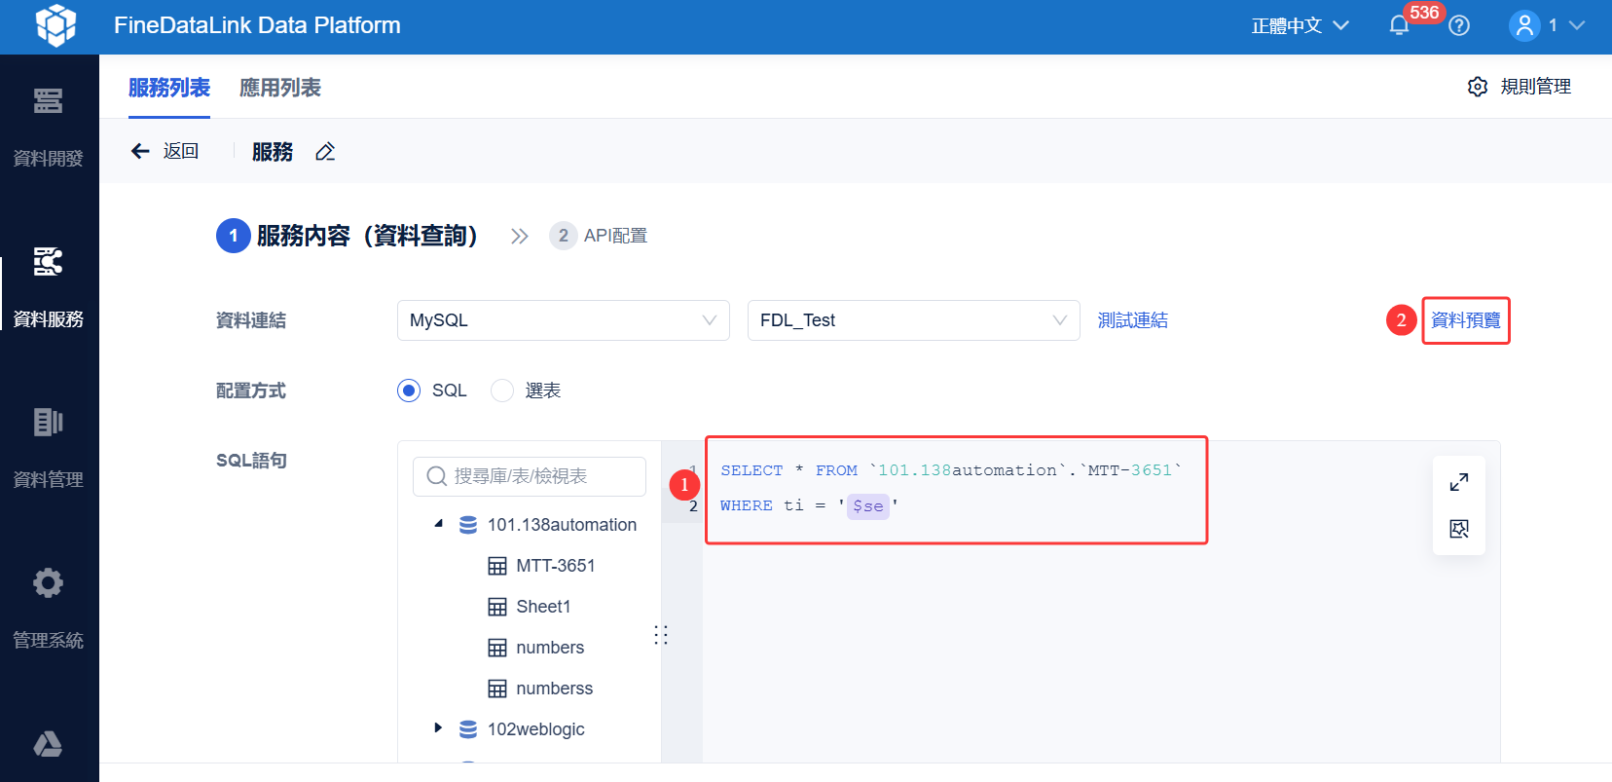
Task: Click the 536 notification badge
Action: pyautogui.click(x=1424, y=13)
